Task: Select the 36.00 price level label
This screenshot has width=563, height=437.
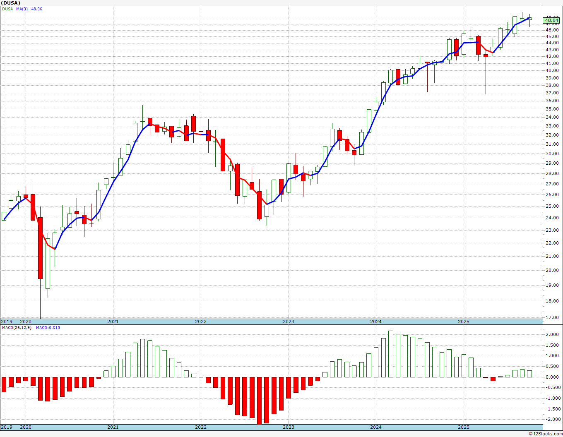Action: (552, 101)
